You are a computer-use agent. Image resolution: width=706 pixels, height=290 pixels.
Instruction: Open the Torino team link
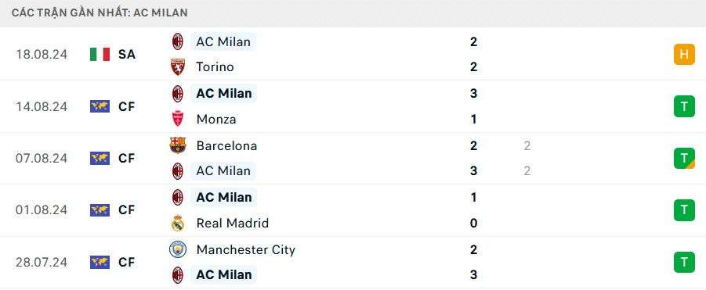point(215,67)
